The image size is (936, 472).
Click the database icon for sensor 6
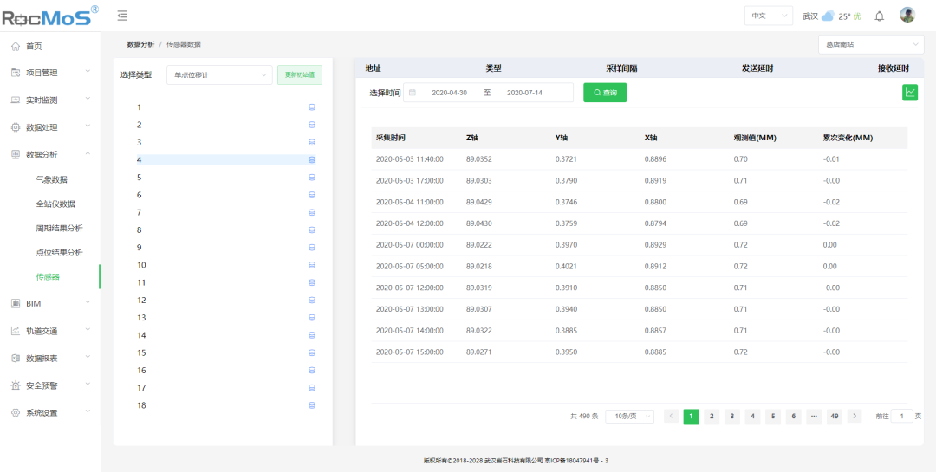tap(312, 195)
